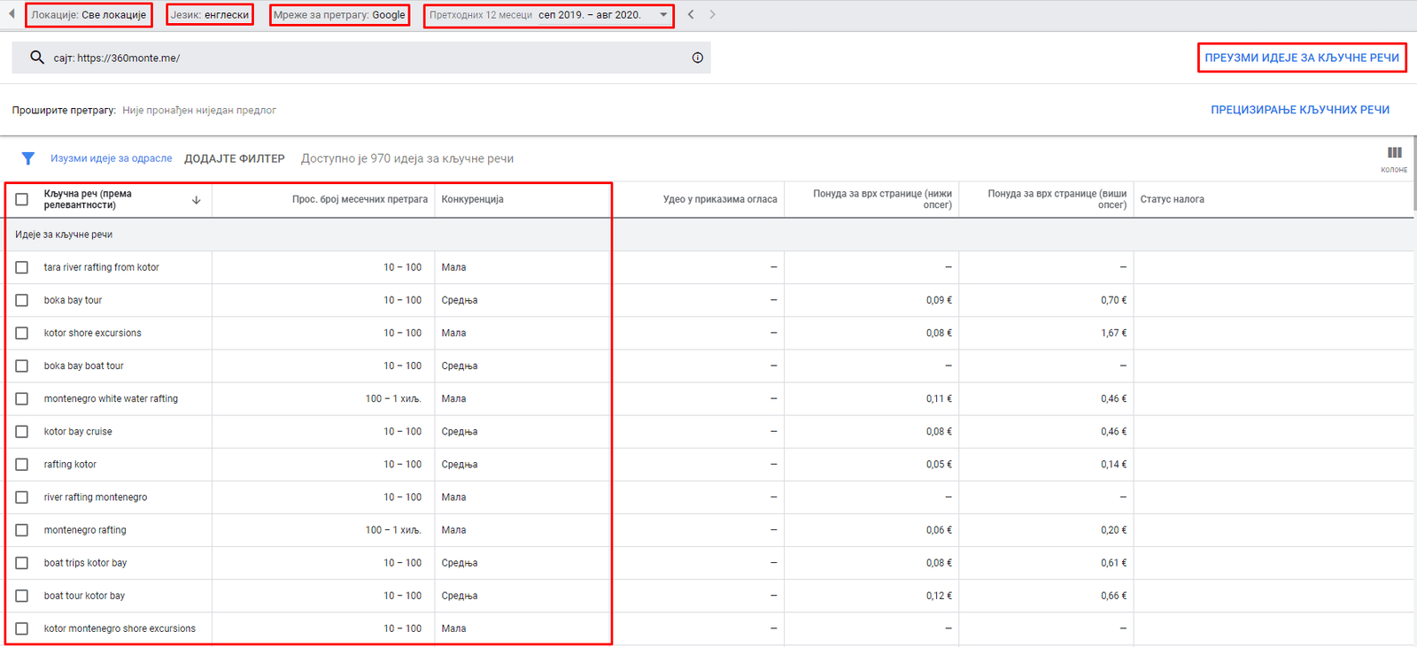Screen dimensions: 1417x647
Task: Change the Језик language setting
Action: (210, 15)
